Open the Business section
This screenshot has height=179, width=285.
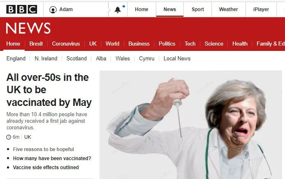click(139, 44)
